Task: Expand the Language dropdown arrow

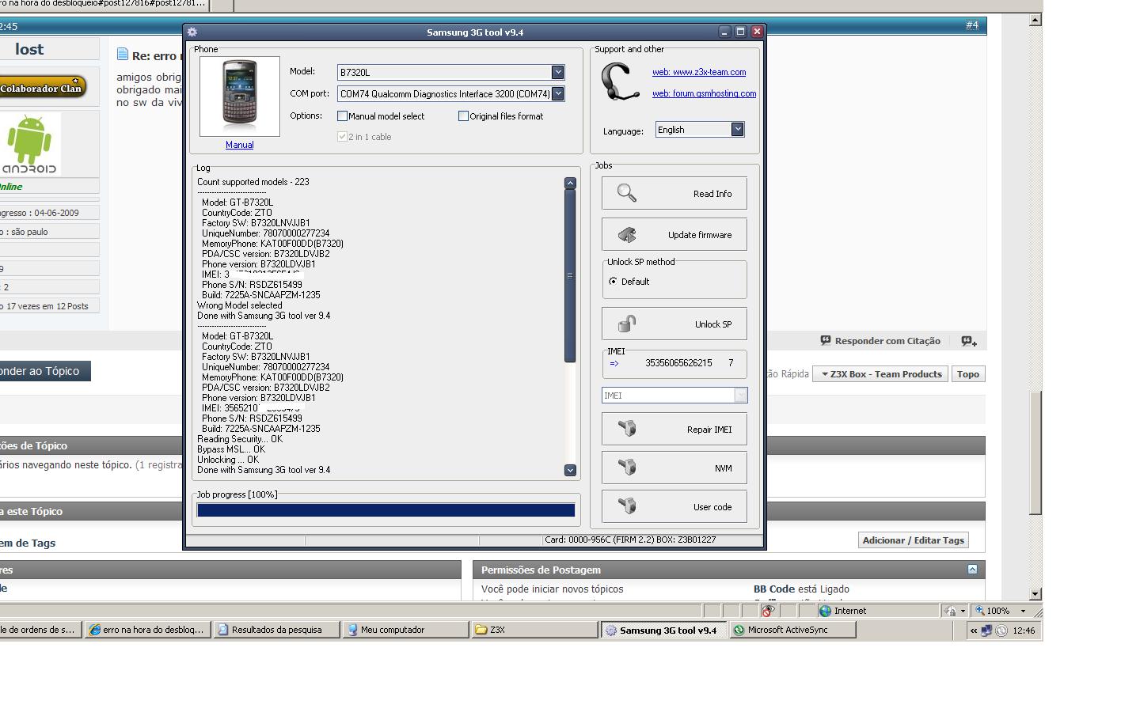Action: 737,129
